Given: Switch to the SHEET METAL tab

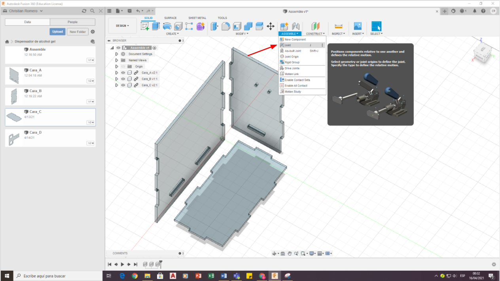Looking at the screenshot, I should pos(197,18).
